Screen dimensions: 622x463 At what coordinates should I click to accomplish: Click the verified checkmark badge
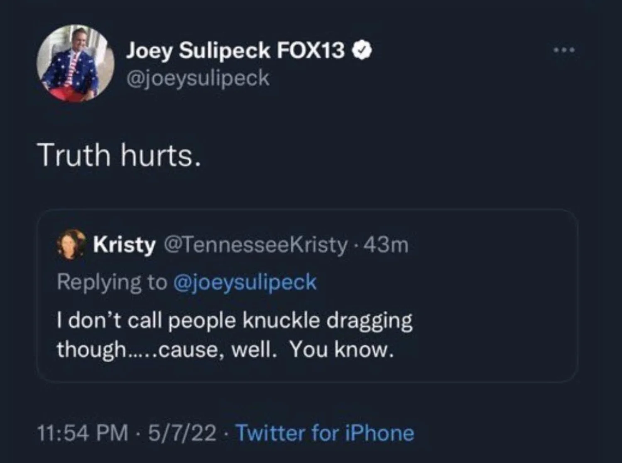click(x=362, y=51)
